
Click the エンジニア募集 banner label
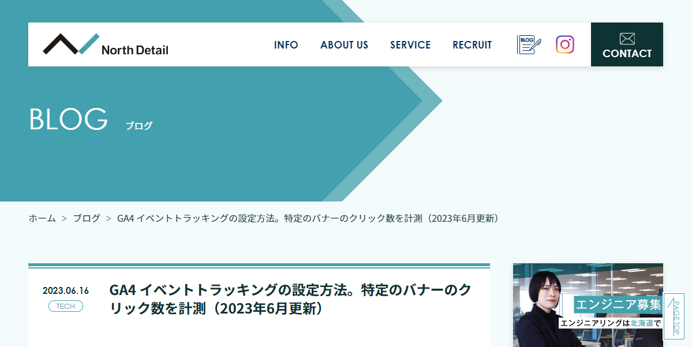pos(618,304)
